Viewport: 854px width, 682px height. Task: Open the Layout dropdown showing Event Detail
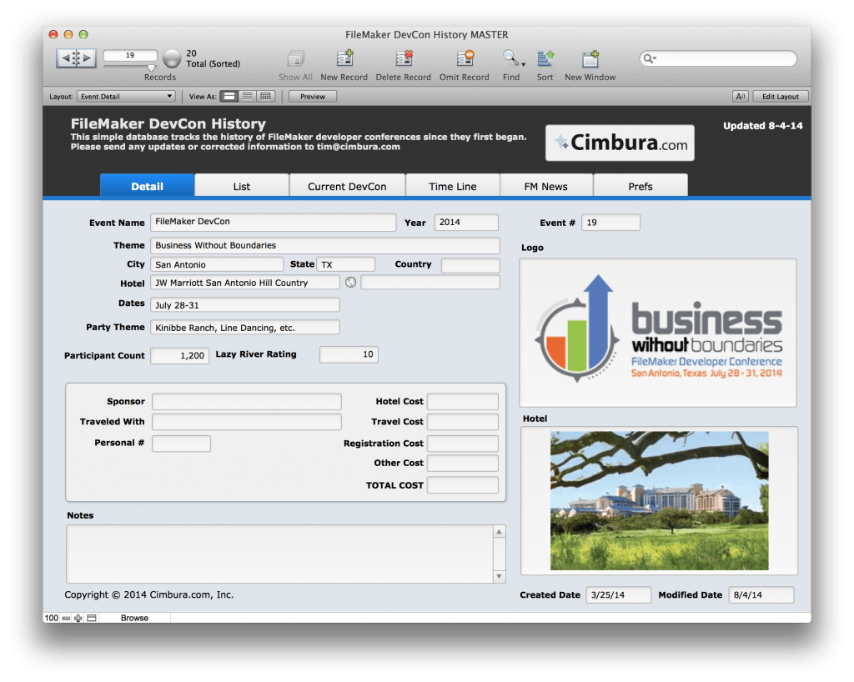coord(125,97)
